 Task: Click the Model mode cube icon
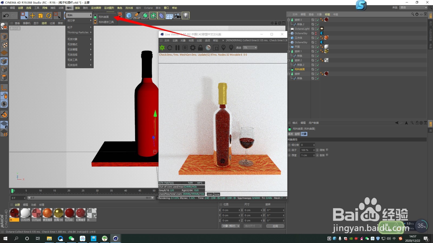(4, 36)
